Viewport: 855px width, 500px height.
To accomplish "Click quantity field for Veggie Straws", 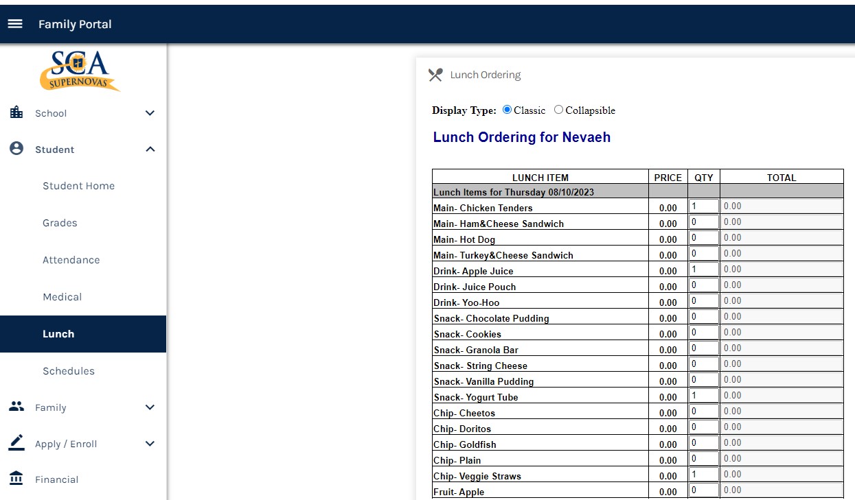I will point(704,474).
